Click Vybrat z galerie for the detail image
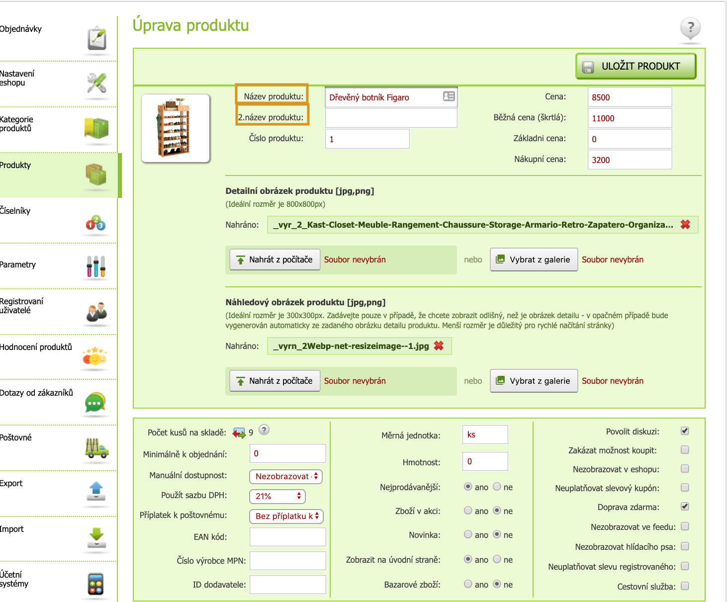727x602 pixels. click(x=534, y=259)
